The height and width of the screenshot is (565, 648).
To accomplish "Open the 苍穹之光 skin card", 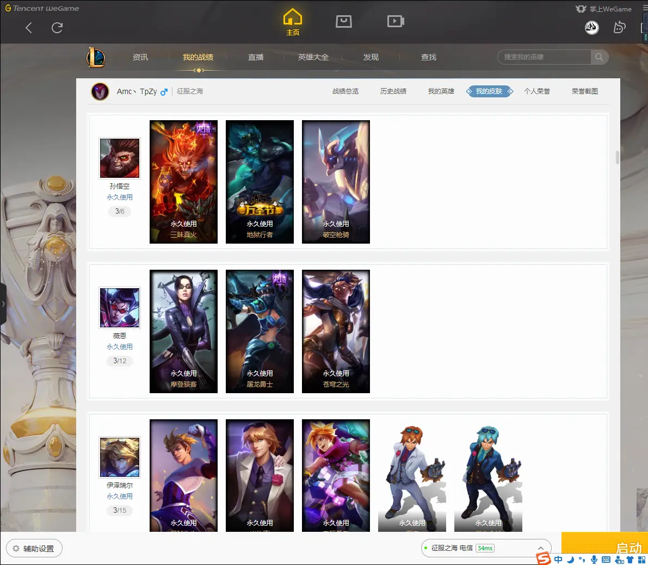I will point(336,331).
